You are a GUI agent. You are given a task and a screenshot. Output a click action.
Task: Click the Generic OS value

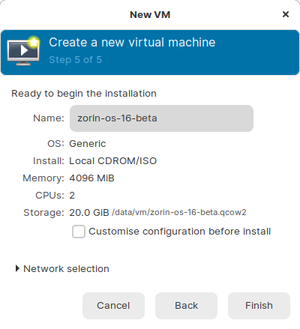click(88, 144)
